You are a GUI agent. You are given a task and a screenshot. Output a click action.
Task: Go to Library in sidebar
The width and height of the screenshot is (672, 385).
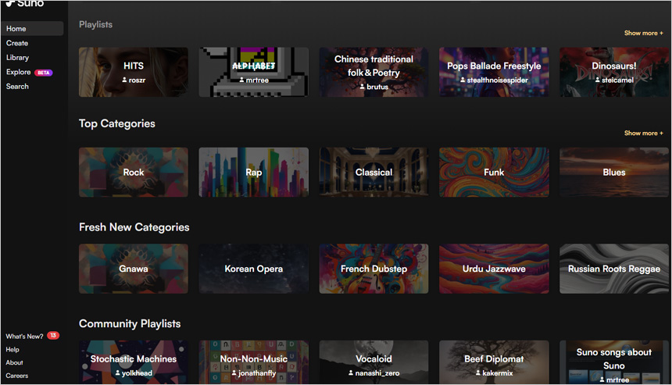pyautogui.click(x=17, y=58)
